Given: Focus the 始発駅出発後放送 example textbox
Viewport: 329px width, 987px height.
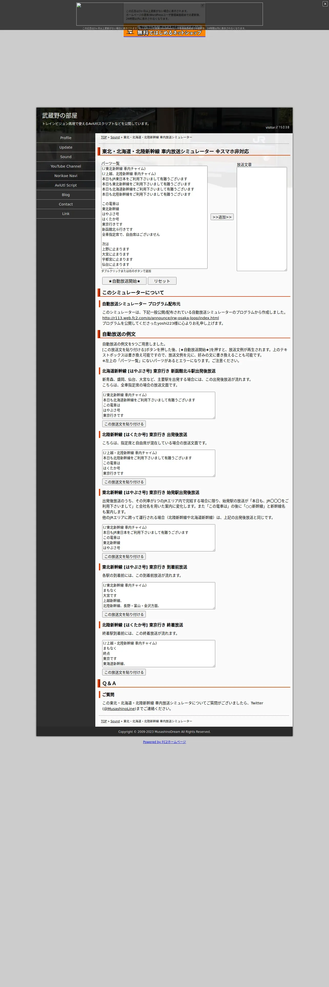Looking at the screenshot, I should (159, 538).
